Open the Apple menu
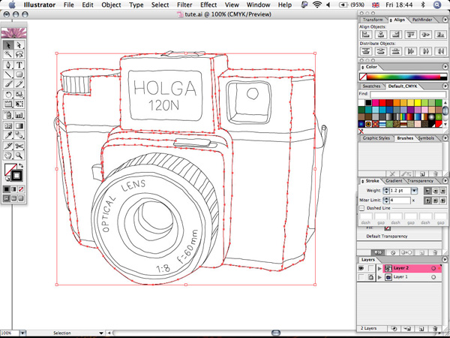 (12, 5)
